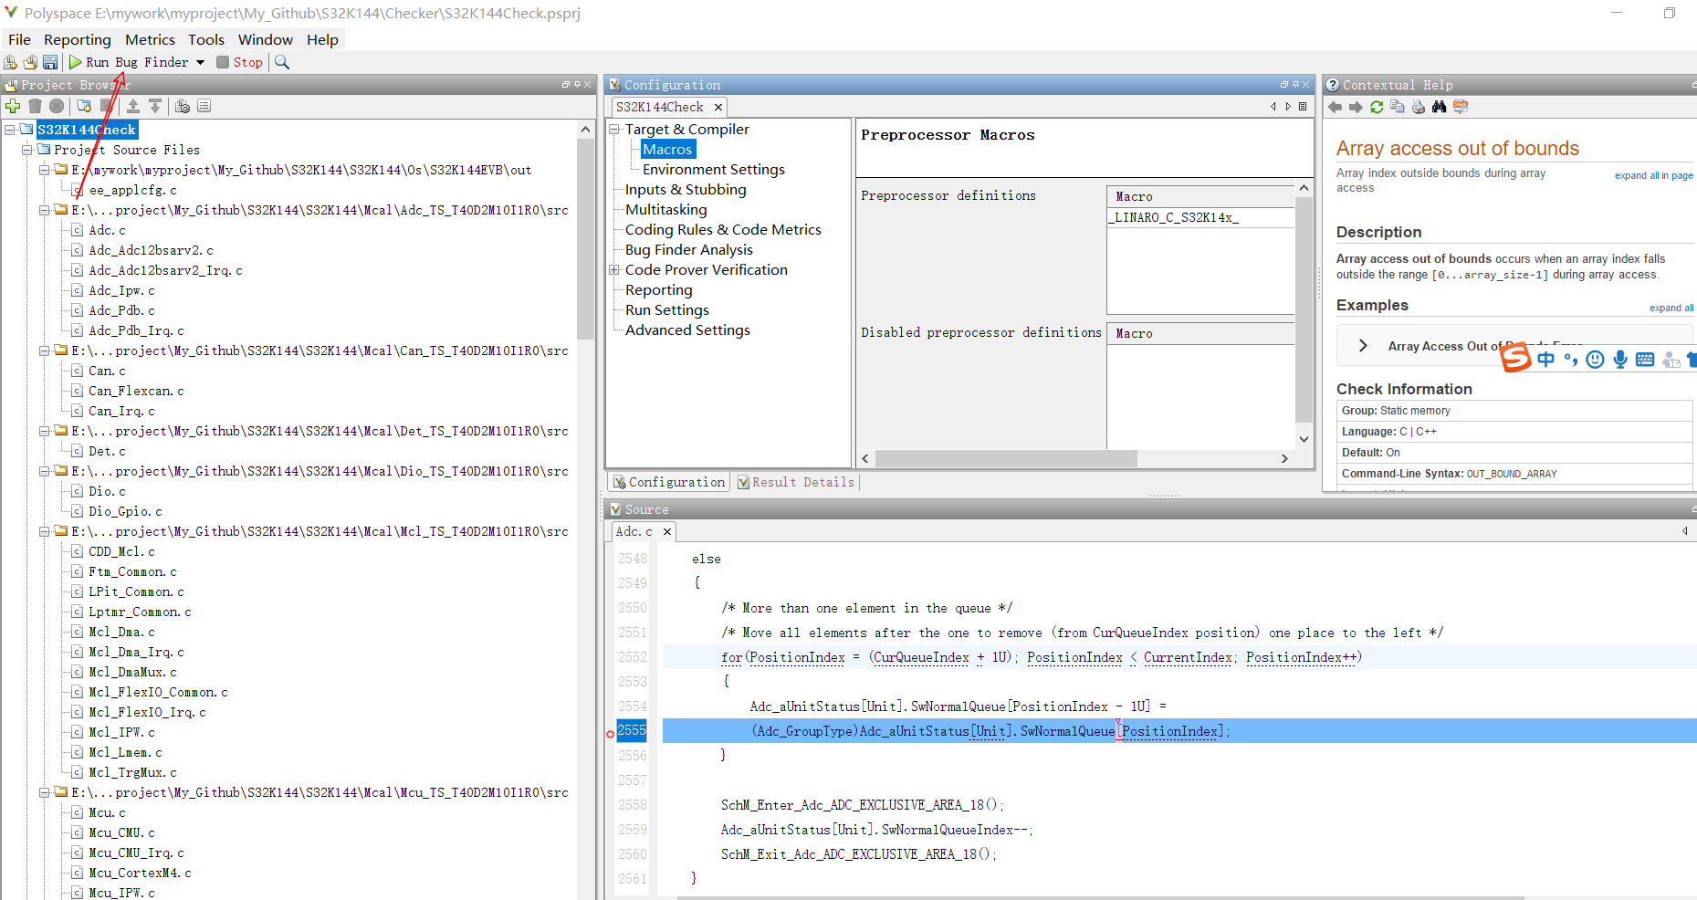Switch to the Result Details tab

click(x=796, y=482)
